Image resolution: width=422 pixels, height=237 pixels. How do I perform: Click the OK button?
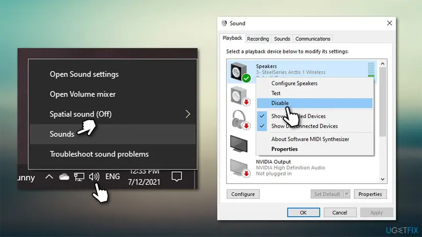303,212
